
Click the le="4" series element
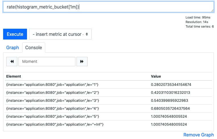(52, 108)
